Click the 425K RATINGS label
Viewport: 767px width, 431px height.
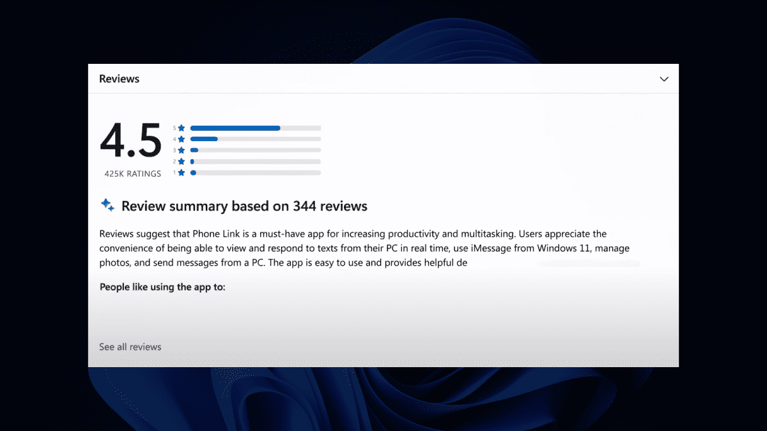click(133, 174)
